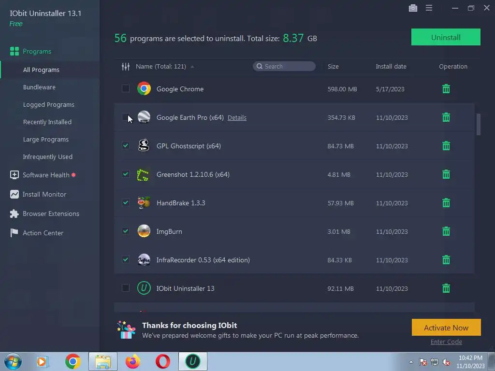Sort by Size column header
Screen dimensions: 495x371
tap(333, 67)
